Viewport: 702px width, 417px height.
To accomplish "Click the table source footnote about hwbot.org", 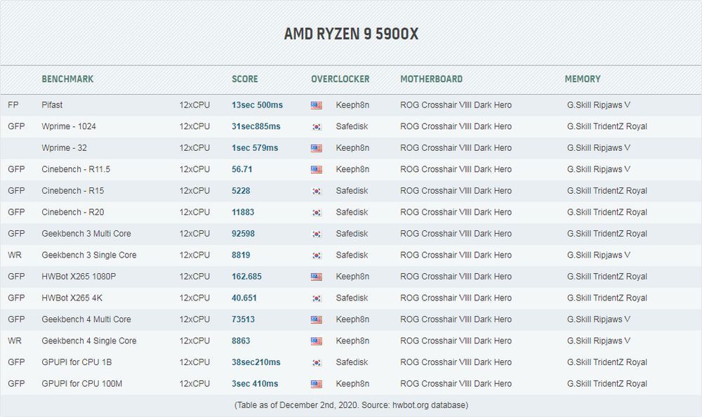I will 351,405.
